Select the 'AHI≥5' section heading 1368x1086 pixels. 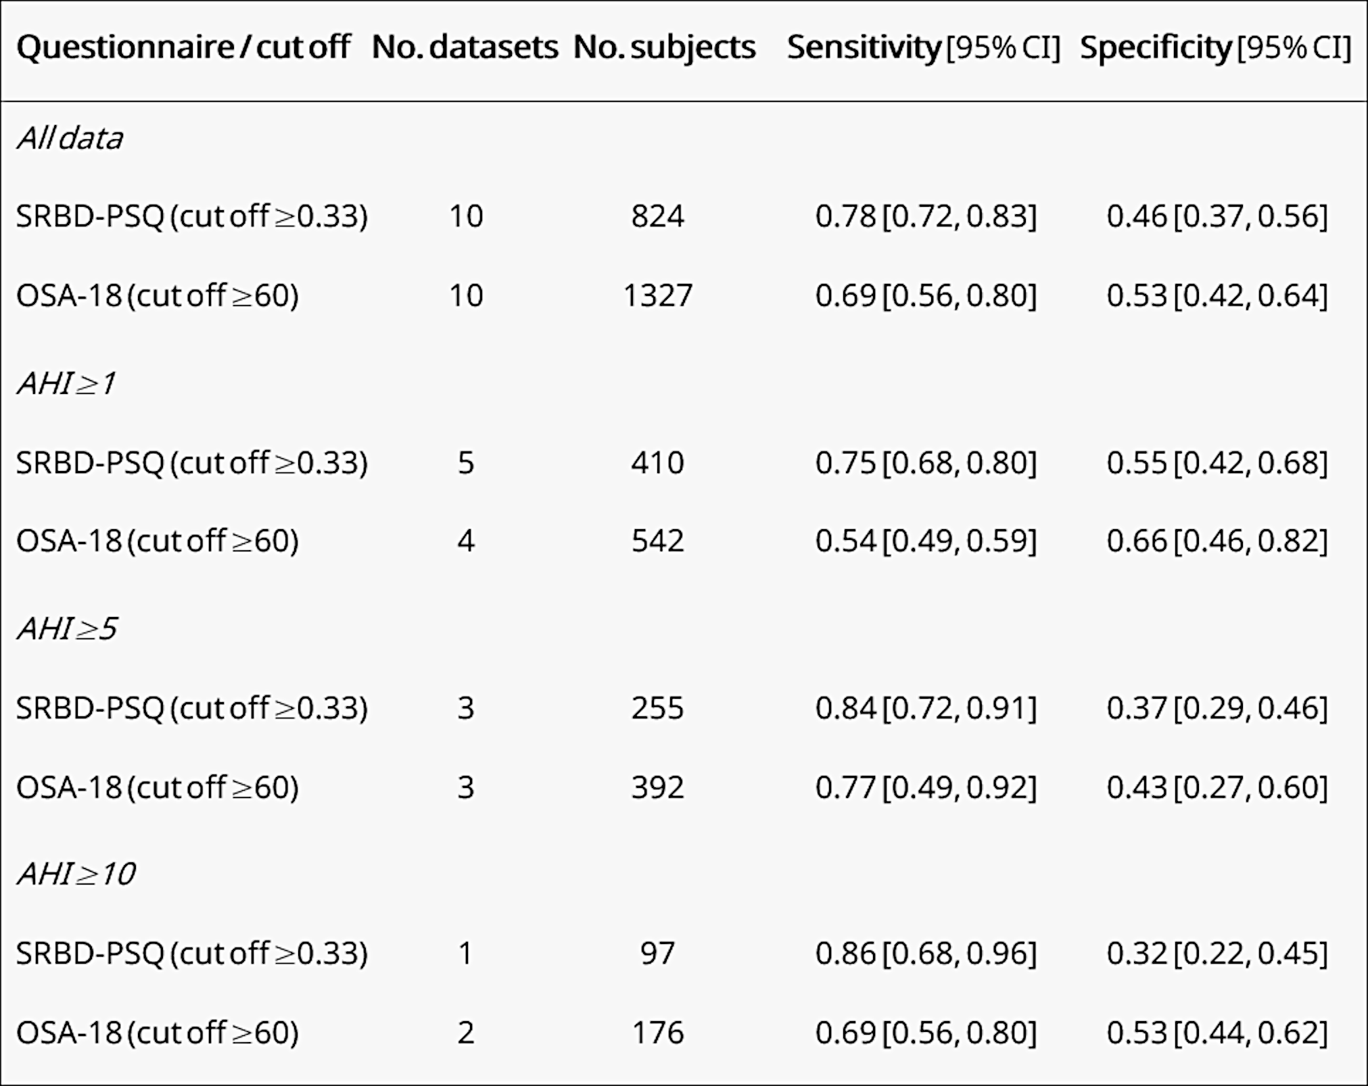tap(67, 628)
